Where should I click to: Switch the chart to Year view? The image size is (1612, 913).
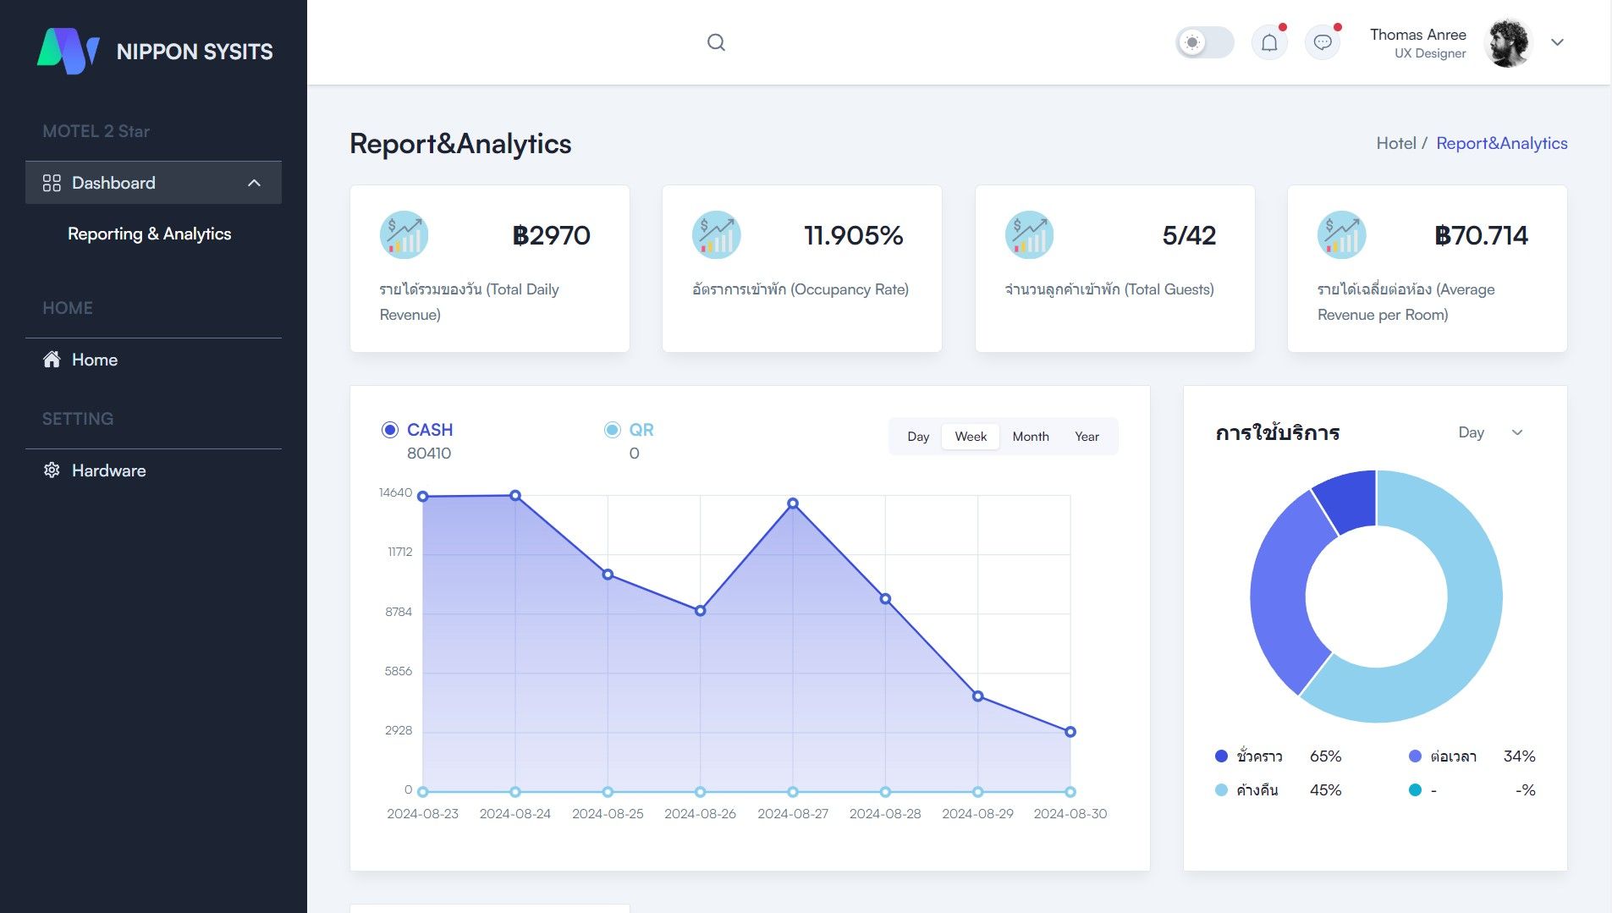[1087, 437]
